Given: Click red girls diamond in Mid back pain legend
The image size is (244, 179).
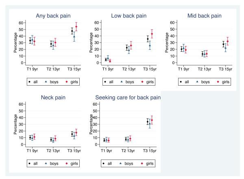Looking at the screenshot, I should [218, 82].
